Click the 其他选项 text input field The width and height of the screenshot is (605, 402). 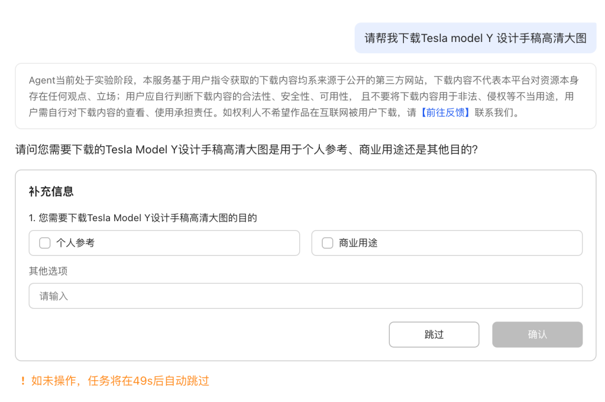(x=305, y=296)
